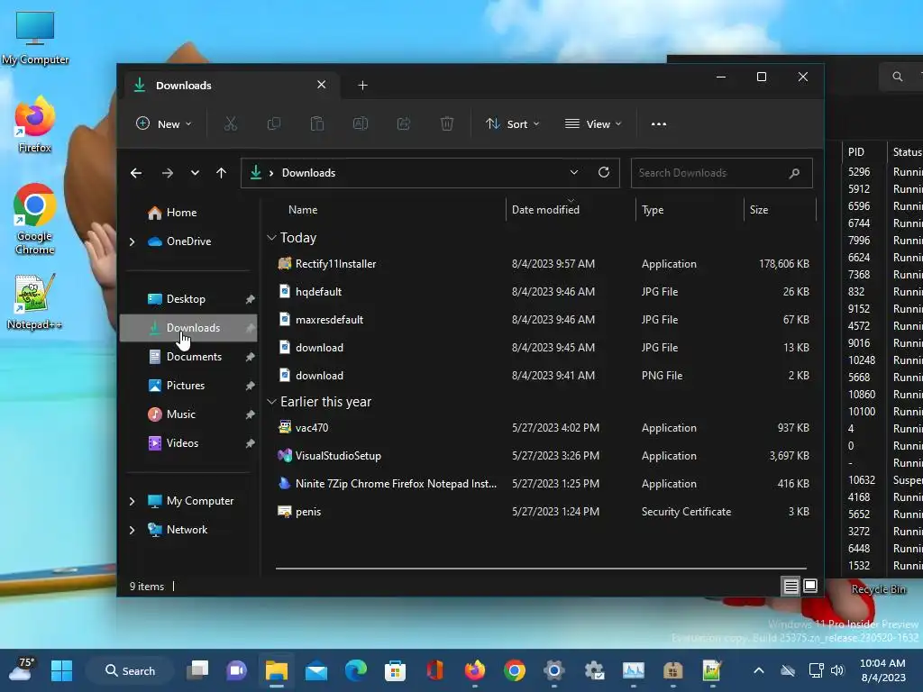This screenshot has width=923, height=692.
Task: Select the vac470 application
Action: [543, 428]
